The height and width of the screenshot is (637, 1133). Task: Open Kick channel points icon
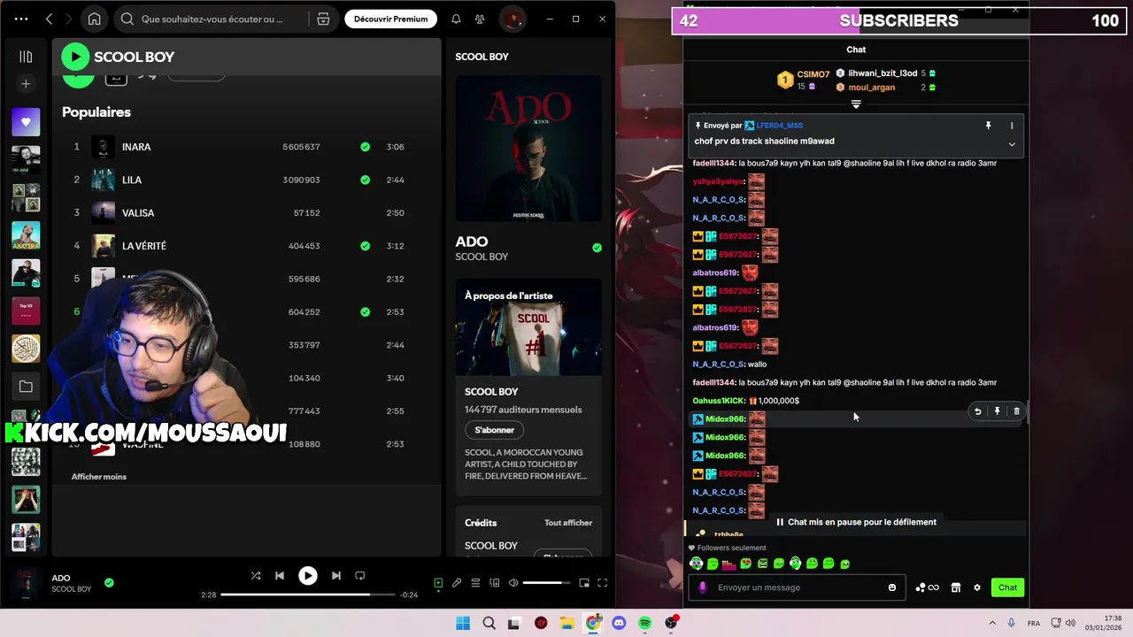tap(927, 587)
